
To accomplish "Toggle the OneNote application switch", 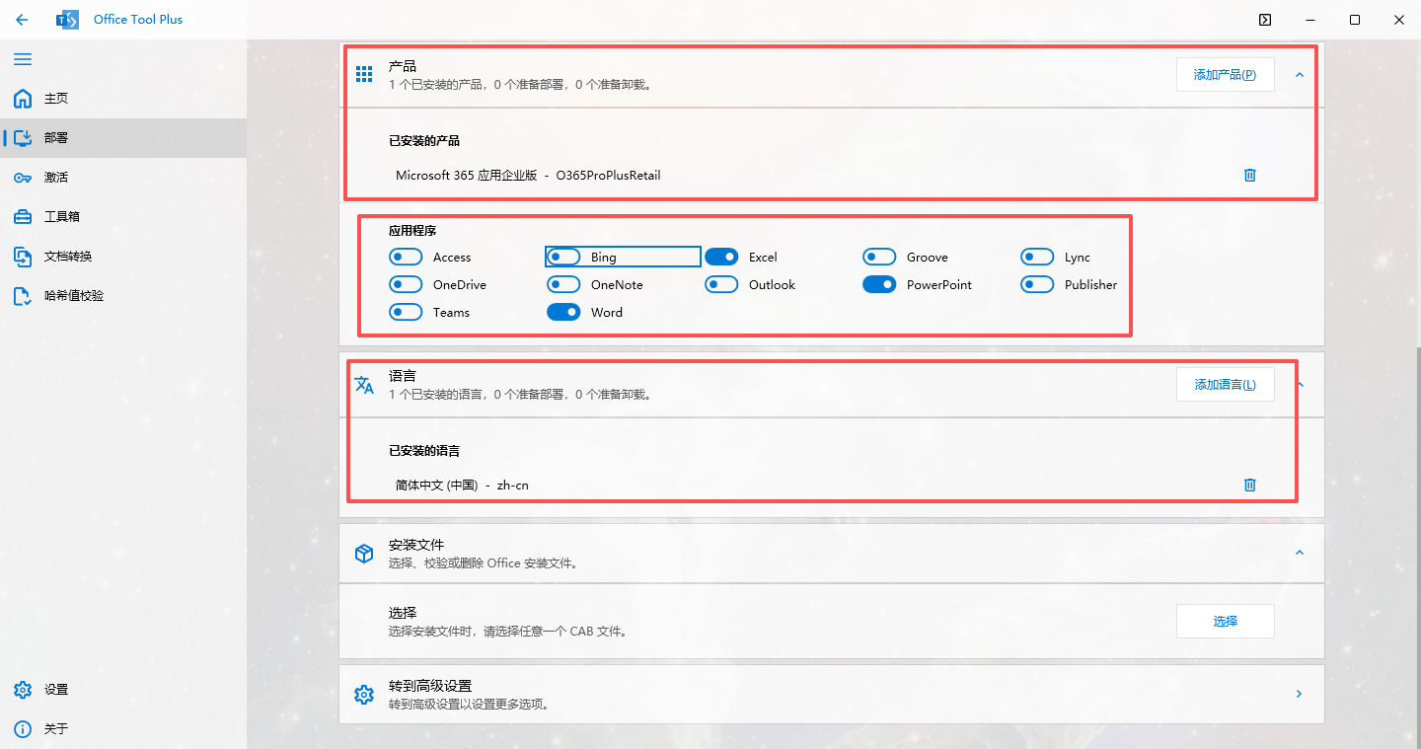I will (563, 284).
